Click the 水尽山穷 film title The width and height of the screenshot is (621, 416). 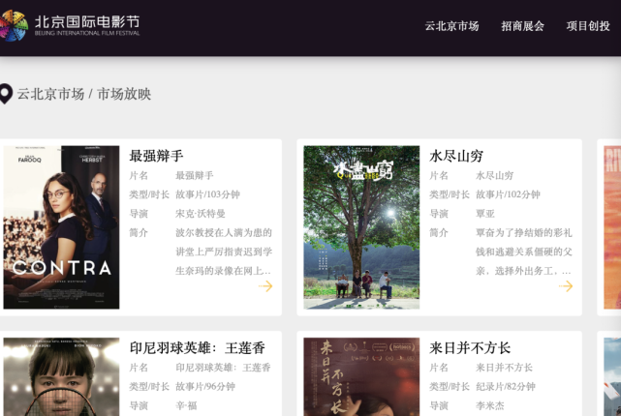(x=456, y=156)
